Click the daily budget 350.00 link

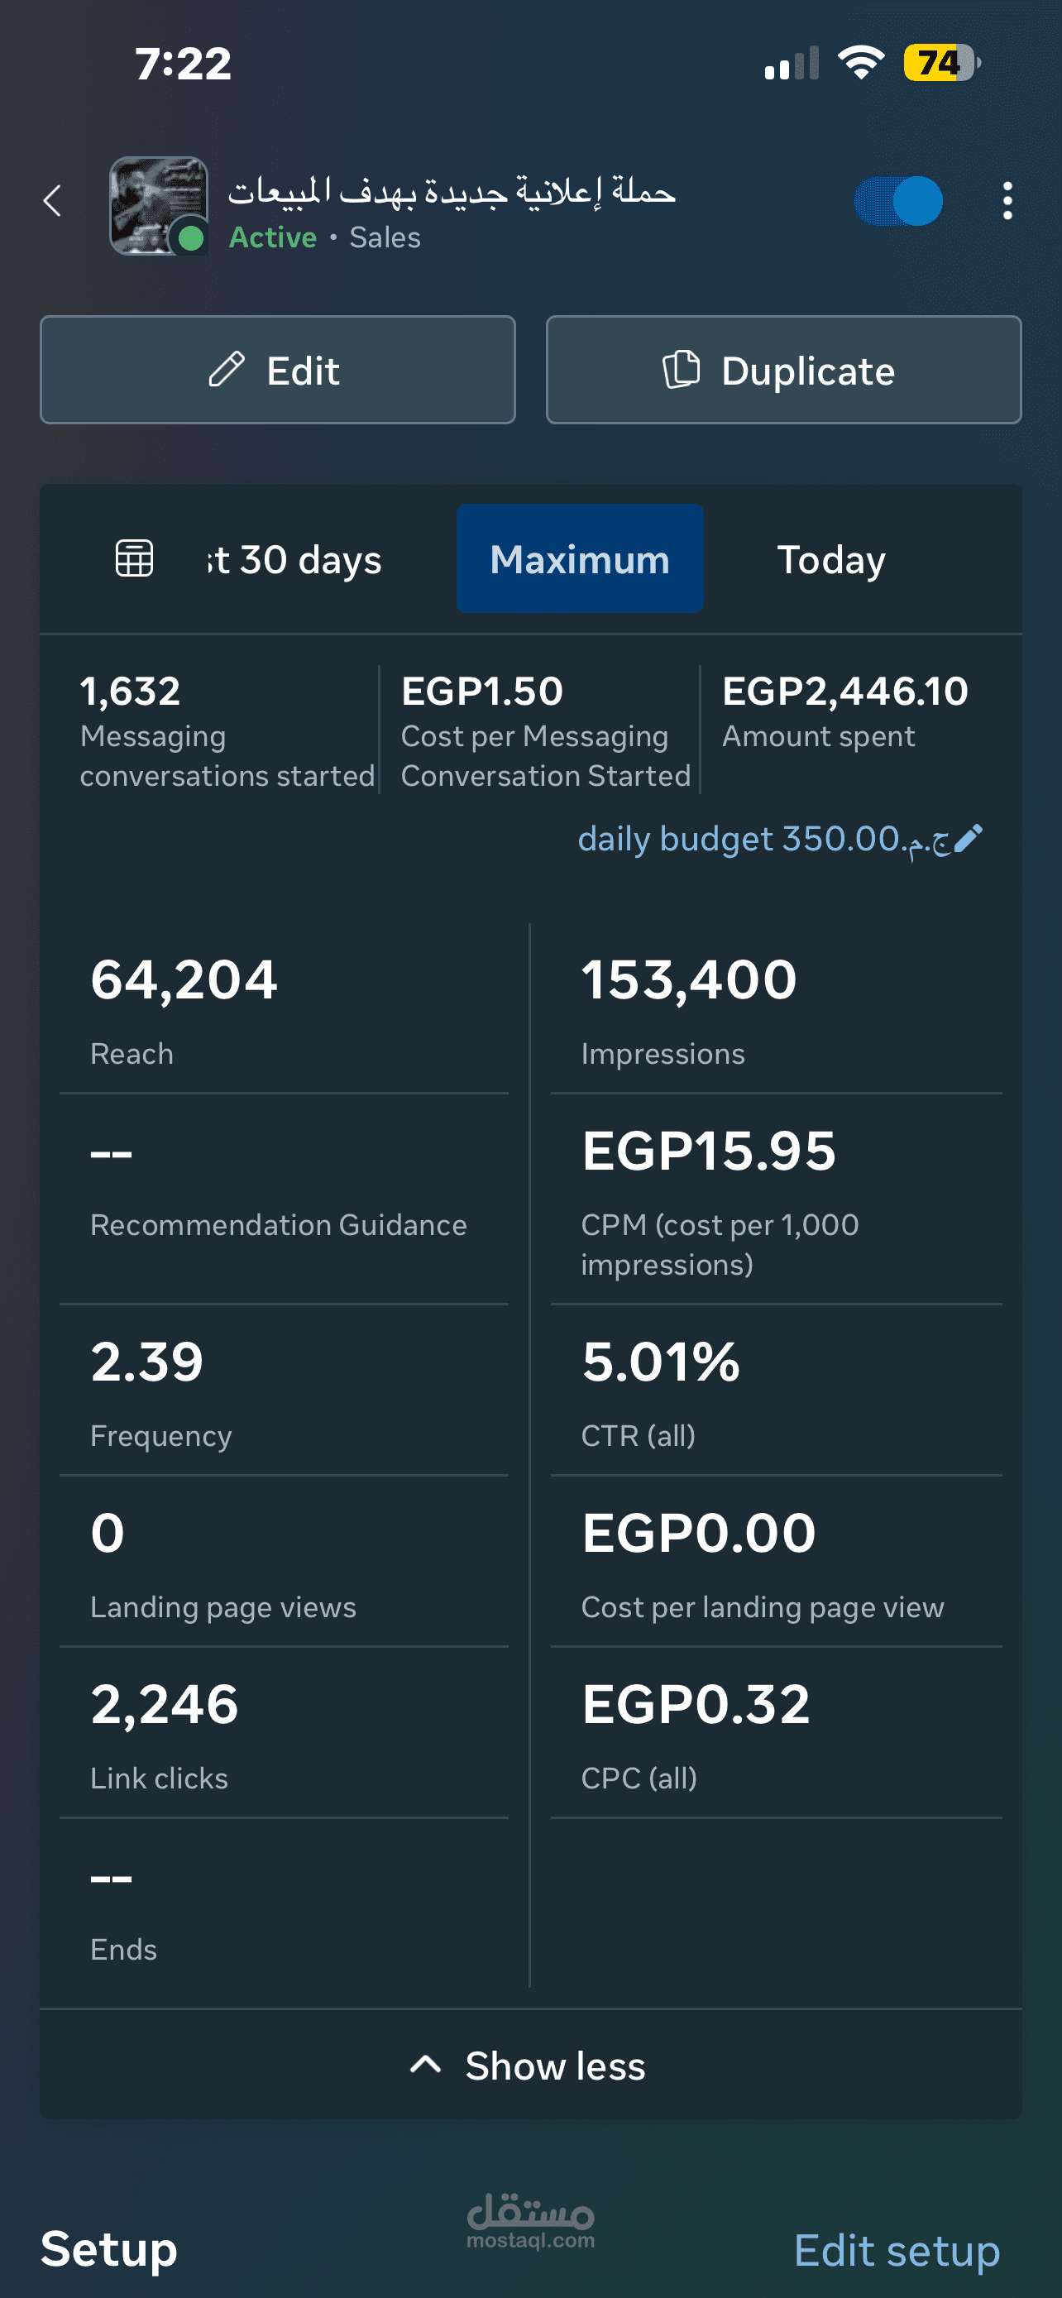coord(763,839)
